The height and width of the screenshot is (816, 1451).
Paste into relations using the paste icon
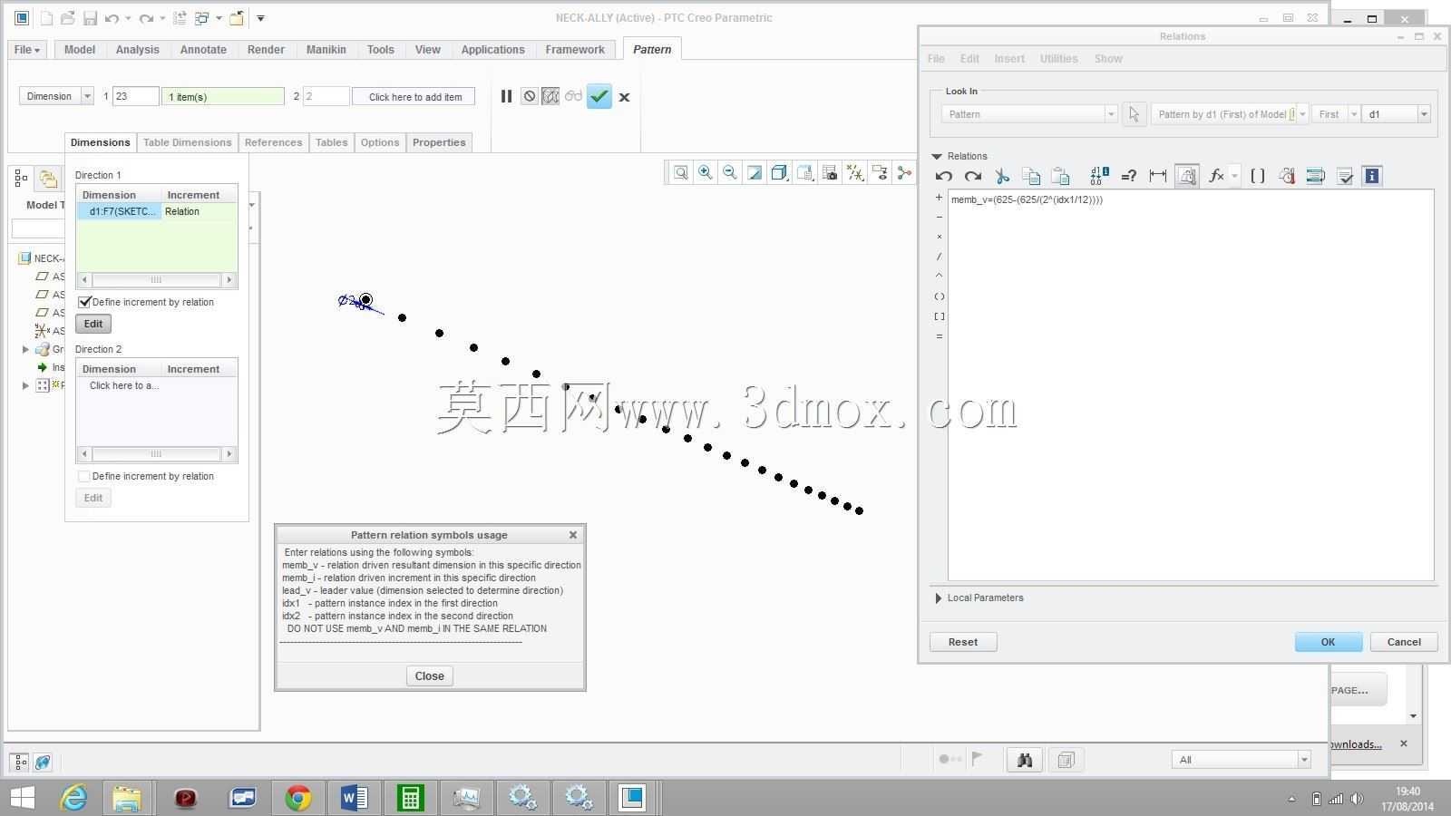[x=1060, y=176]
